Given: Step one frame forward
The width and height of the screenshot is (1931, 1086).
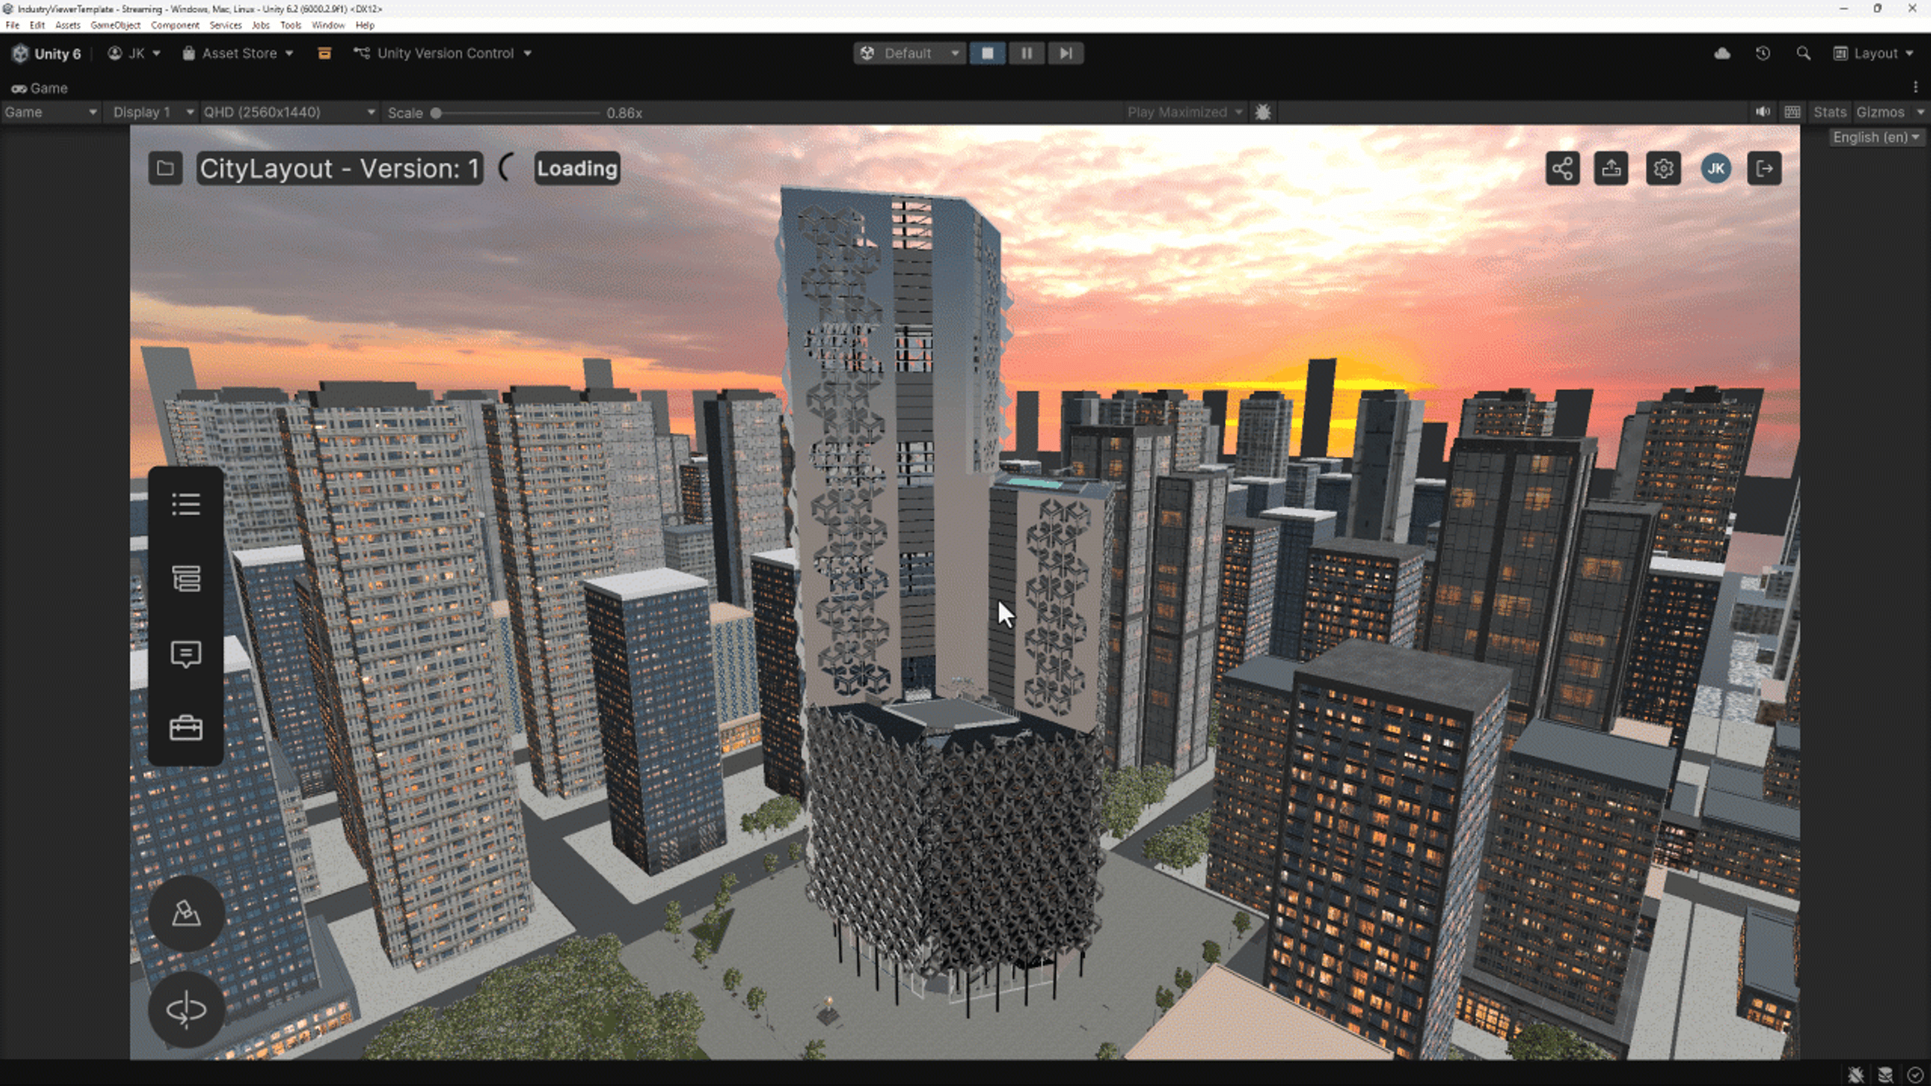Looking at the screenshot, I should (x=1065, y=54).
